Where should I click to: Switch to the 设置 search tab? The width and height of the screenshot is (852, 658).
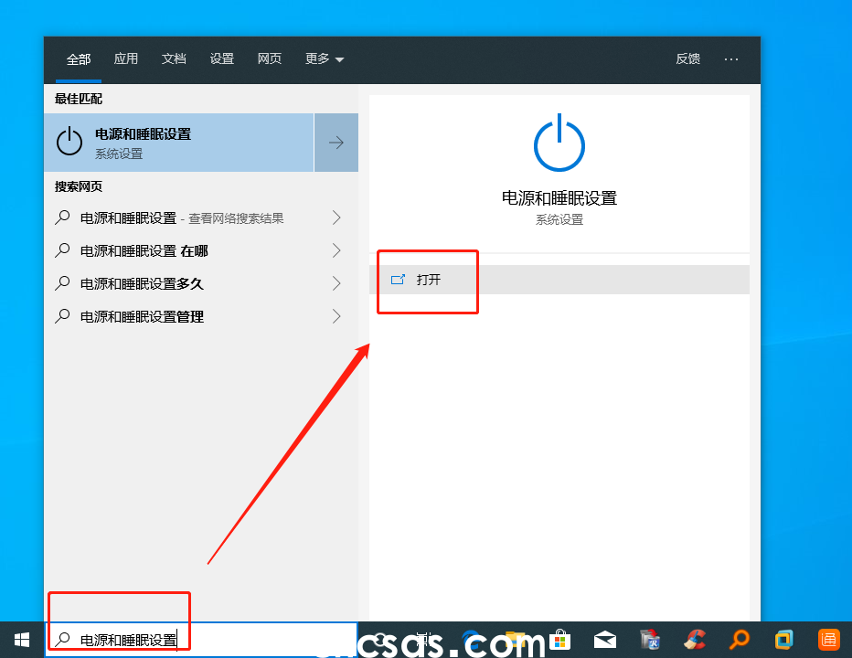[x=222, y=58]
